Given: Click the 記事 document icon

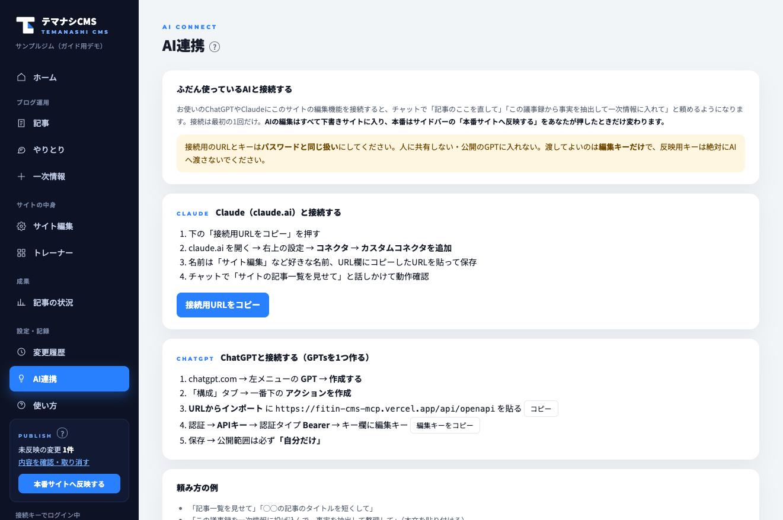Looking at the screenshot, I should point(21,123).
